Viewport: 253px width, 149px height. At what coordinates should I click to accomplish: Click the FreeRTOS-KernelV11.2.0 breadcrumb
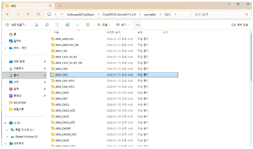pos(119,14)
